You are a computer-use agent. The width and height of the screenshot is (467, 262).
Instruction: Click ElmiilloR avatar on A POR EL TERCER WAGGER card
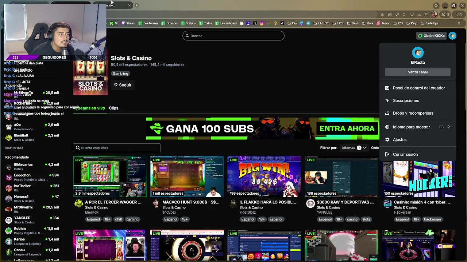pyautogui.click(x=78, y=204)
